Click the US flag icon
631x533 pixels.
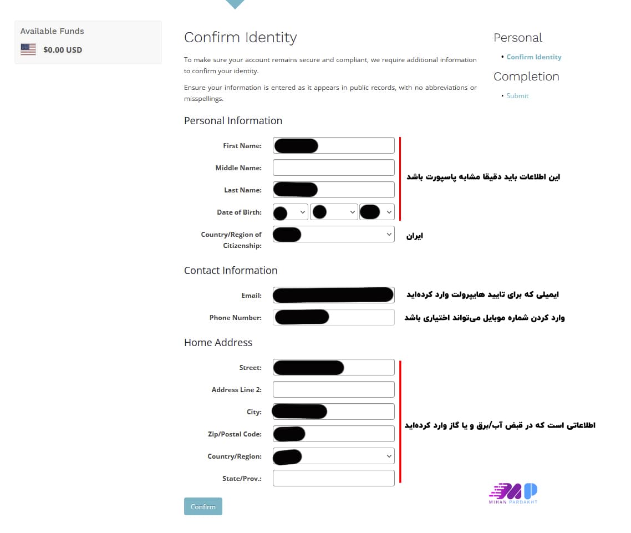(x=28, y=49)
